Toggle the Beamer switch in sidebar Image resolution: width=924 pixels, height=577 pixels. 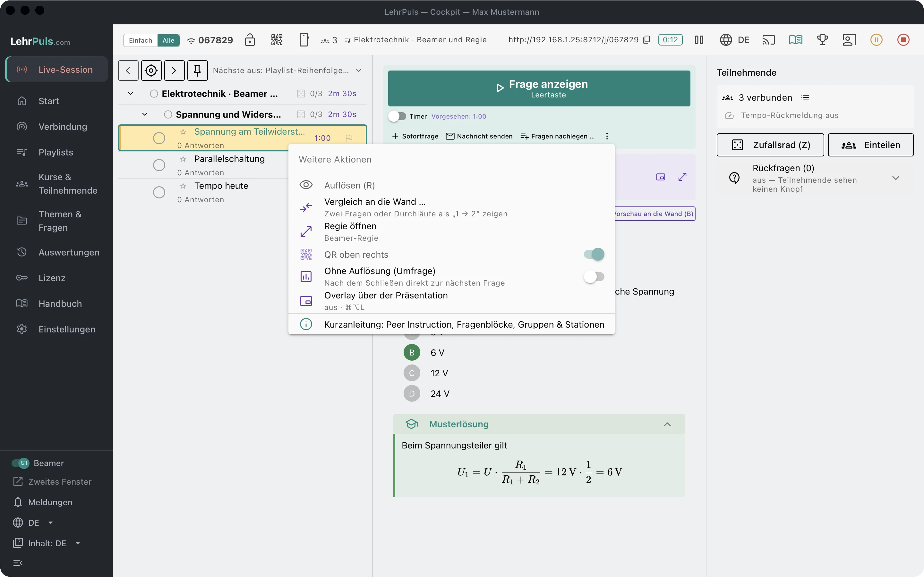click(x=20, y=463)
